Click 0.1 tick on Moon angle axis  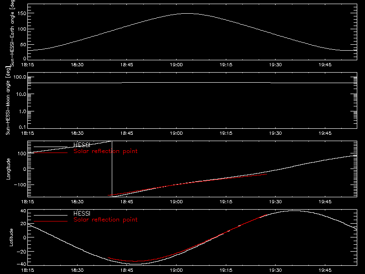[22, 127]
